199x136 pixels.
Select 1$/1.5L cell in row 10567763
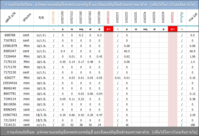click(x=41, y=115)
